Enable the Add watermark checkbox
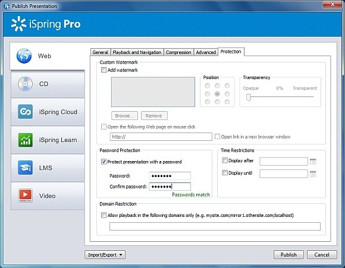 (x=103, y=70)
